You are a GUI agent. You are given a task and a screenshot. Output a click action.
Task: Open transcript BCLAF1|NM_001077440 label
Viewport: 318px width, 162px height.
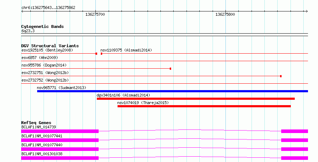(42, 145)
